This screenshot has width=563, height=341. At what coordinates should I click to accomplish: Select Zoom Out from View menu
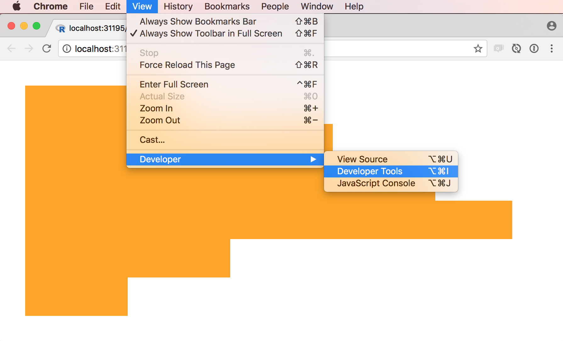tap(225, 120)
